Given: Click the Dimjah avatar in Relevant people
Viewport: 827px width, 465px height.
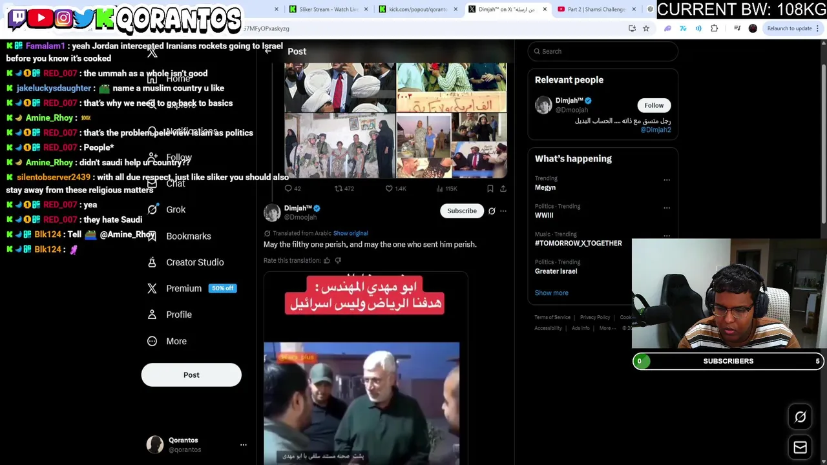Looking at the screenshot, I should pos(543,105).
